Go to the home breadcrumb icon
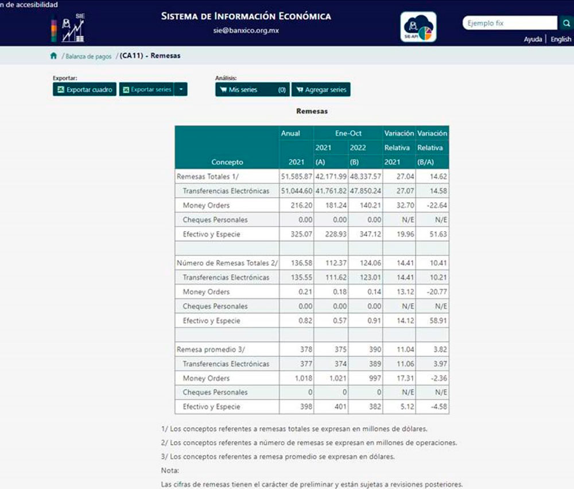Viewport: 574px width, 489px height. click(53, 56)
